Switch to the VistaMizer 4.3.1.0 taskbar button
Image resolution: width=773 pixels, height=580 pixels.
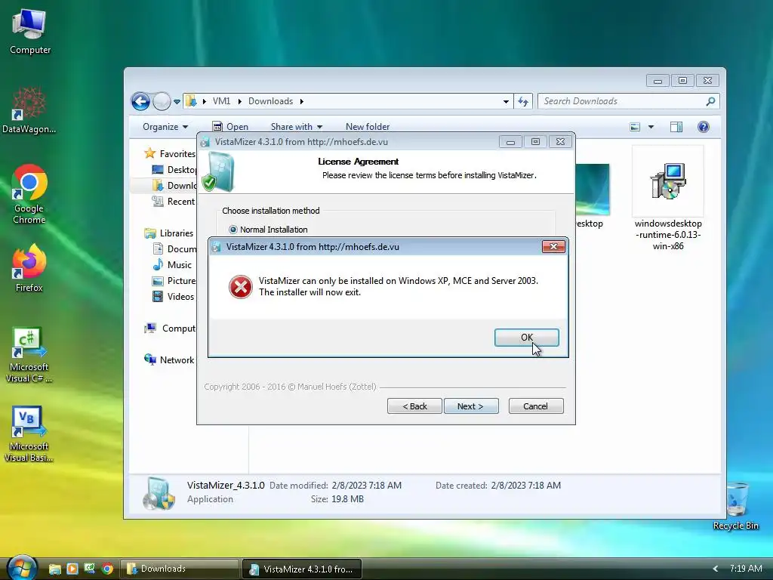(302, 569)
